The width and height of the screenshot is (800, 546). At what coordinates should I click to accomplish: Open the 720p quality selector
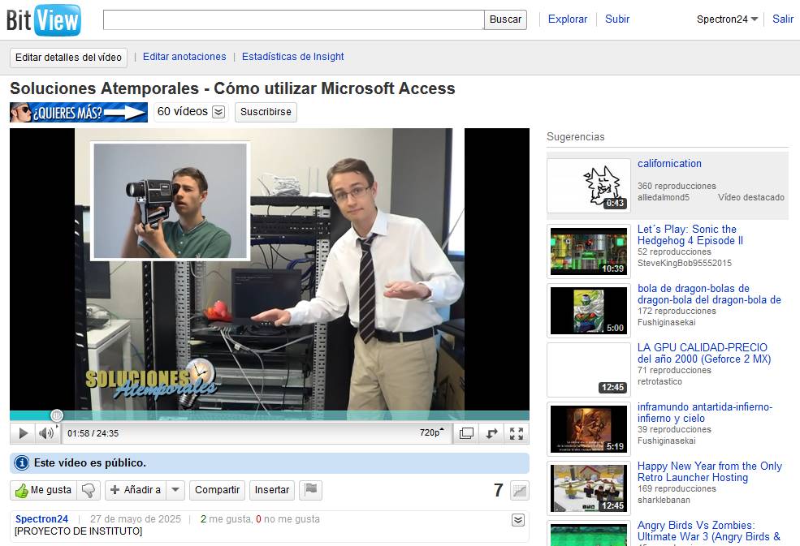pos(431,432)
